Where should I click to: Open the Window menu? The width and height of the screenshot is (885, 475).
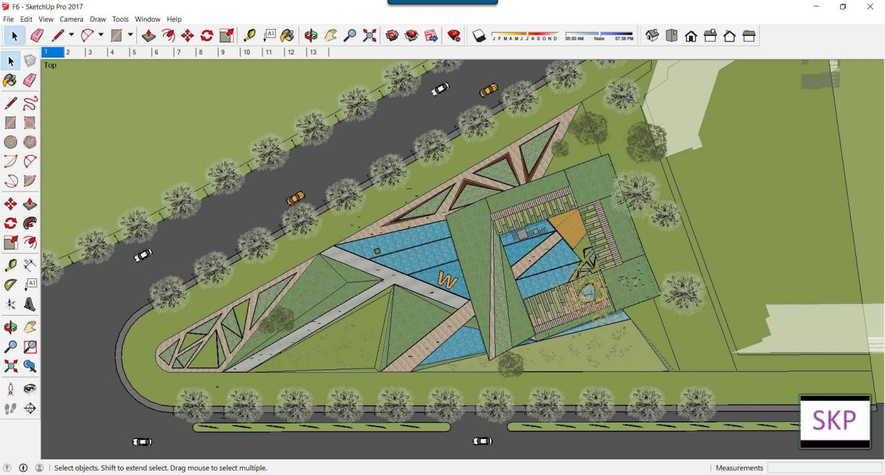coord(147,20)
